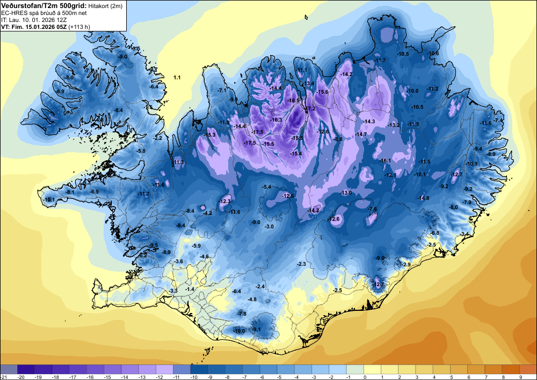Select the -9.9 temperature label
Viewport: 537px width, 380px height.
[x=233, y=100]
